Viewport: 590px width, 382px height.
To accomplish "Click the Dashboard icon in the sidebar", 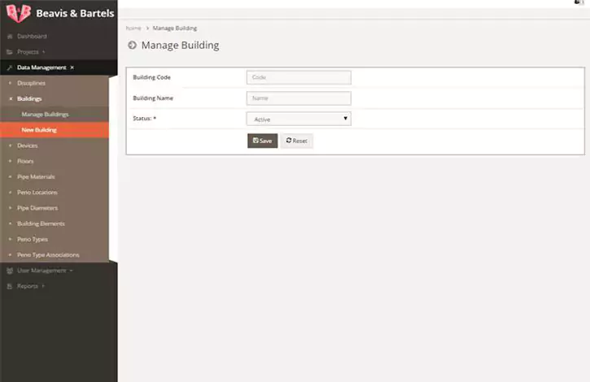I will [10, 37].
